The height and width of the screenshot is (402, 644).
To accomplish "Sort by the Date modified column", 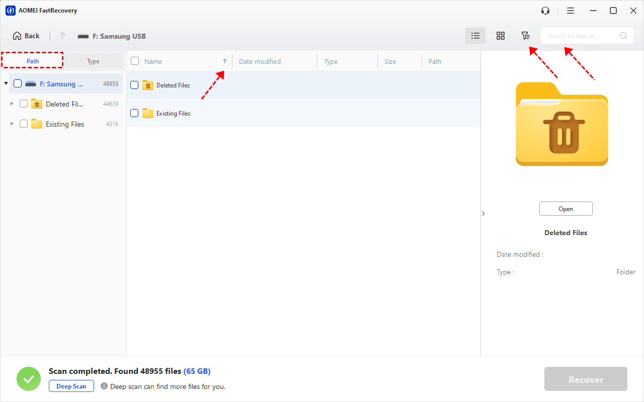I will [260, 61].
